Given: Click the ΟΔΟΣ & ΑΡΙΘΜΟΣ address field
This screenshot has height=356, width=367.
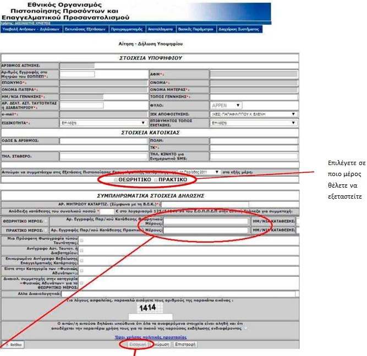Looking at the screenshot, I should [103, 140].
